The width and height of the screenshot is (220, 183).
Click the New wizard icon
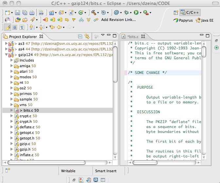point(8,13)
